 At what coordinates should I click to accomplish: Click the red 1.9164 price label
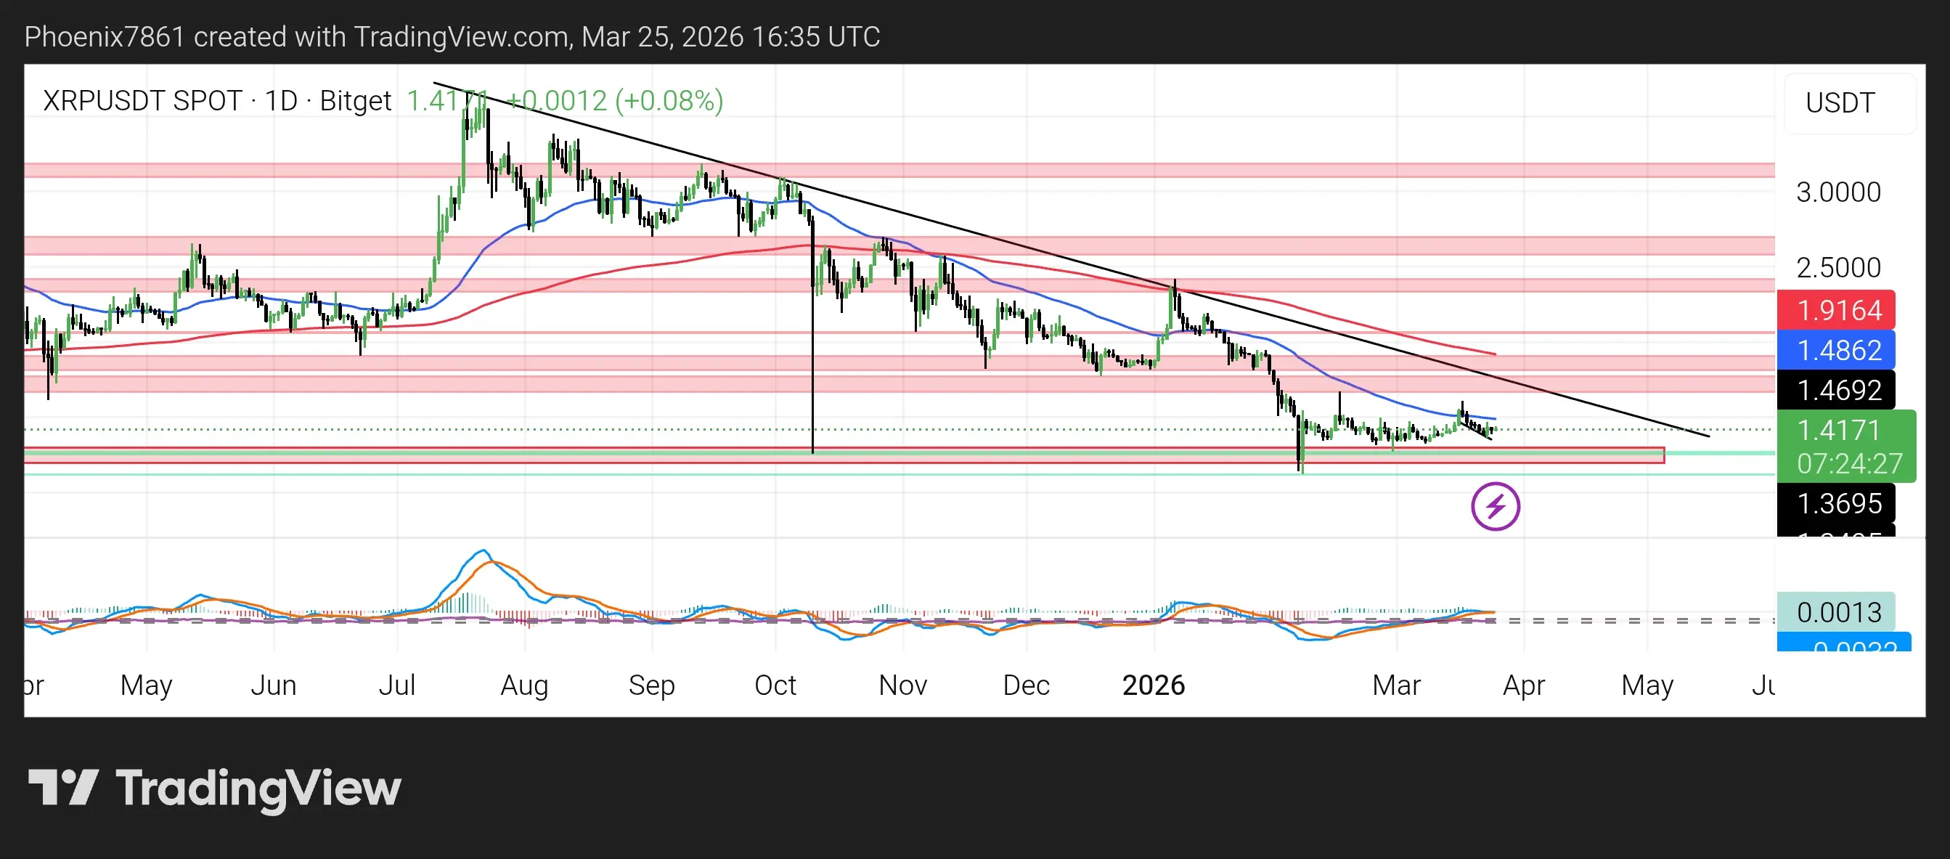pyautogui.click(x=1838, y=309)
